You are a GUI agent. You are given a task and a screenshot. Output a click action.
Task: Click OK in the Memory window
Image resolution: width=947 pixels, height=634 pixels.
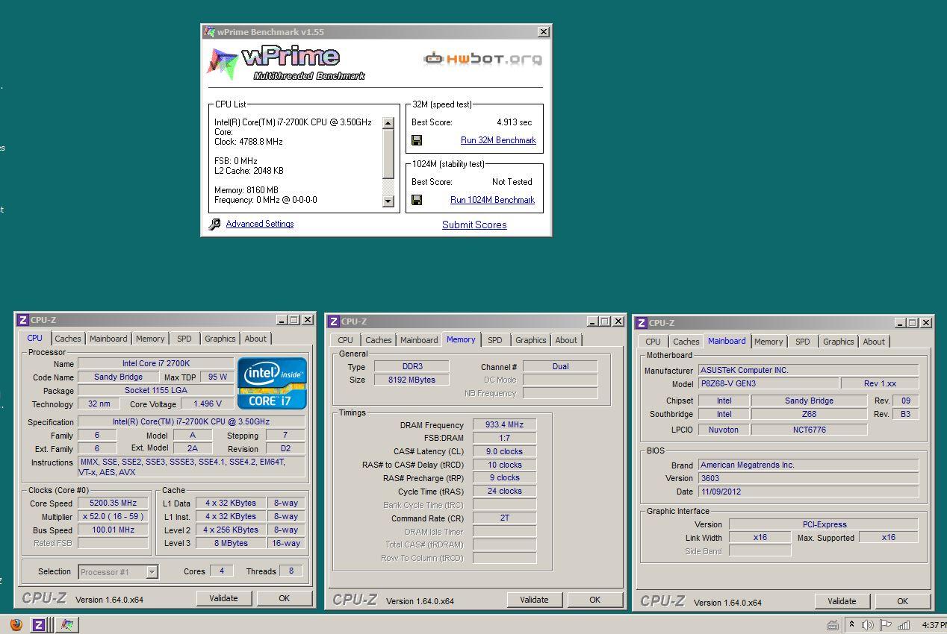coord(594,600)
